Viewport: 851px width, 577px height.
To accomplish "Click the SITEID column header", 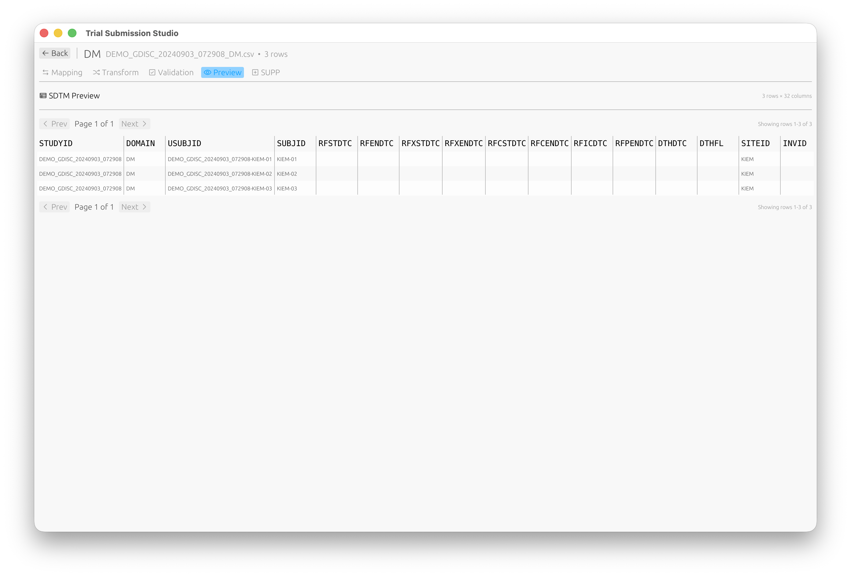I will (755, 144).
